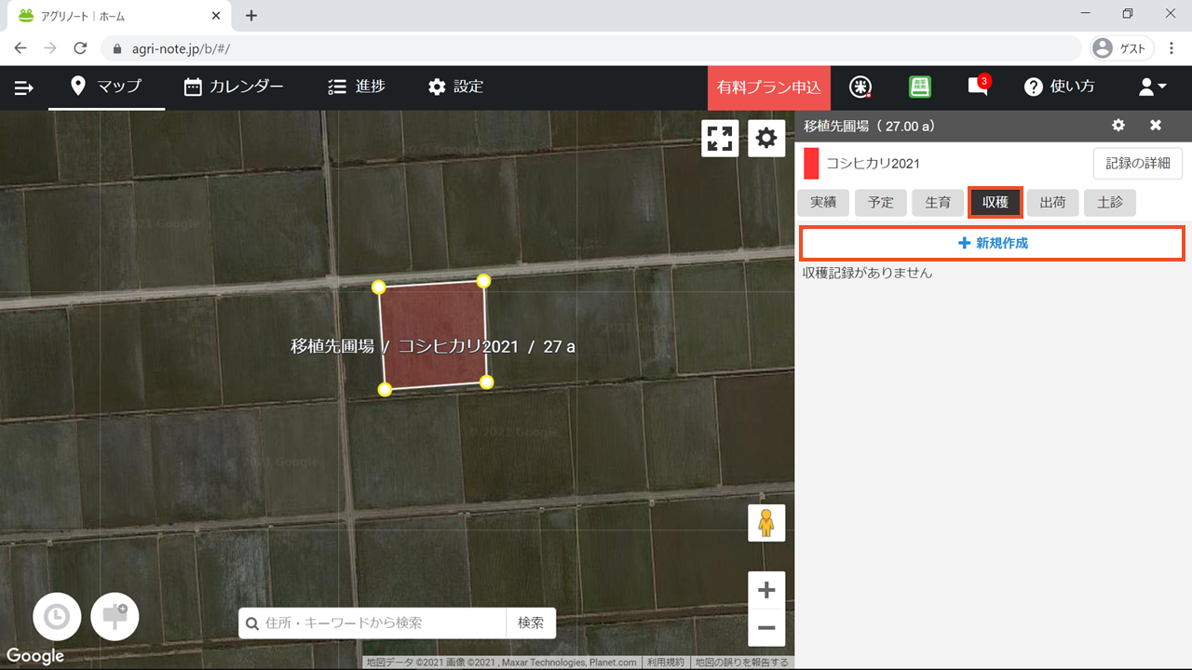Open a new browser tab with plus
1192x670 pixels.
click(x=251, y=16)
